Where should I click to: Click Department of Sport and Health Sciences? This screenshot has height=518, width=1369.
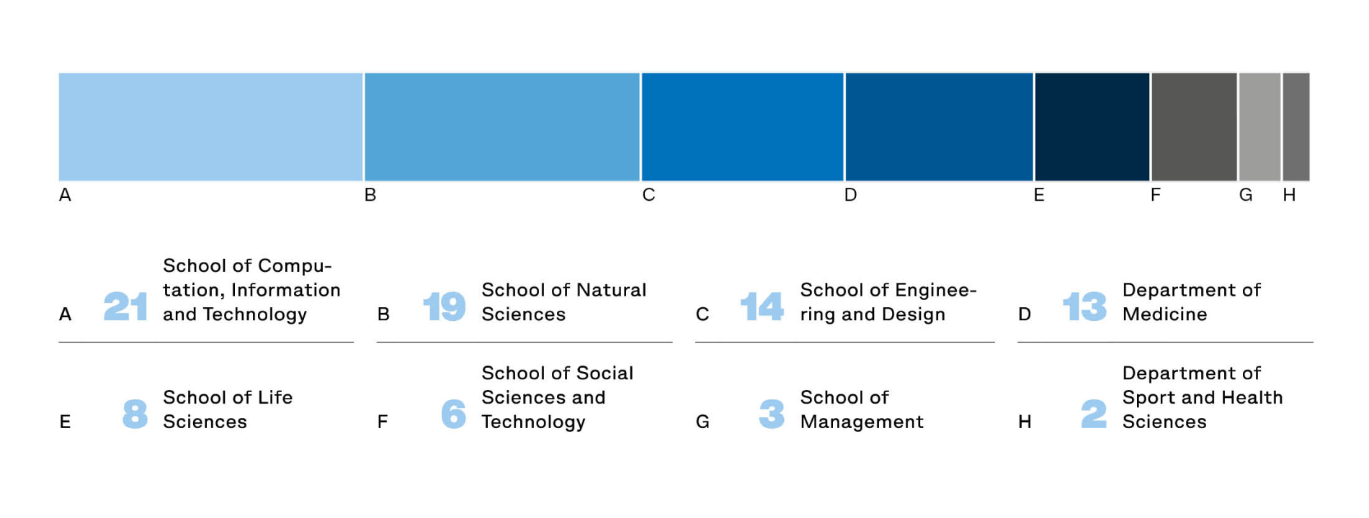(x=1203, y=397)
